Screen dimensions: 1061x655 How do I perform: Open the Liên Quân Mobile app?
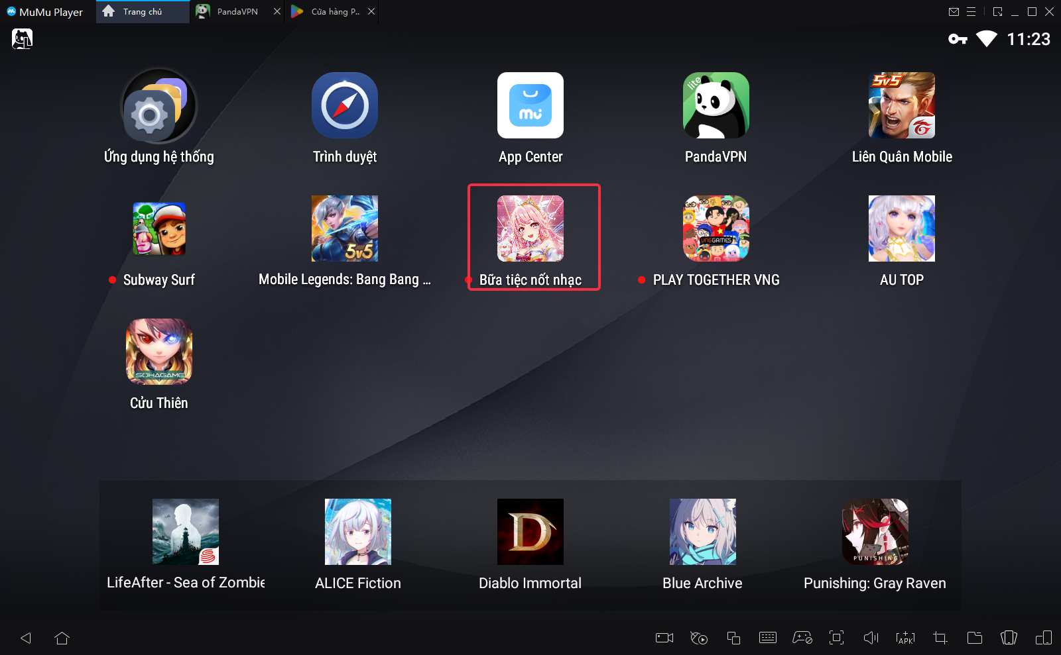coord(901,106)
